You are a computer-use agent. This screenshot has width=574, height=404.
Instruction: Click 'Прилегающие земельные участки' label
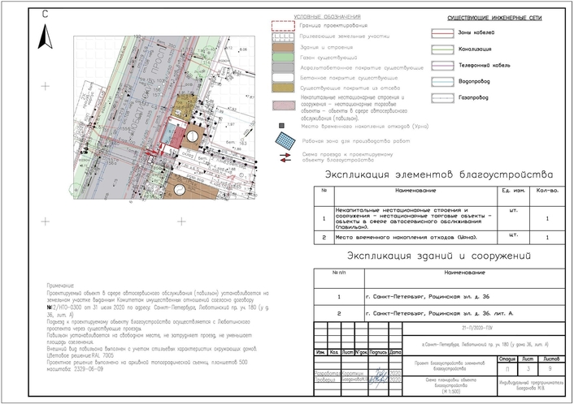click(x=345, y=37)
